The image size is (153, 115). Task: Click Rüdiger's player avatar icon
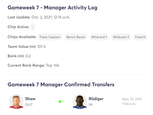pyautogui.click(x=80, y=101)
